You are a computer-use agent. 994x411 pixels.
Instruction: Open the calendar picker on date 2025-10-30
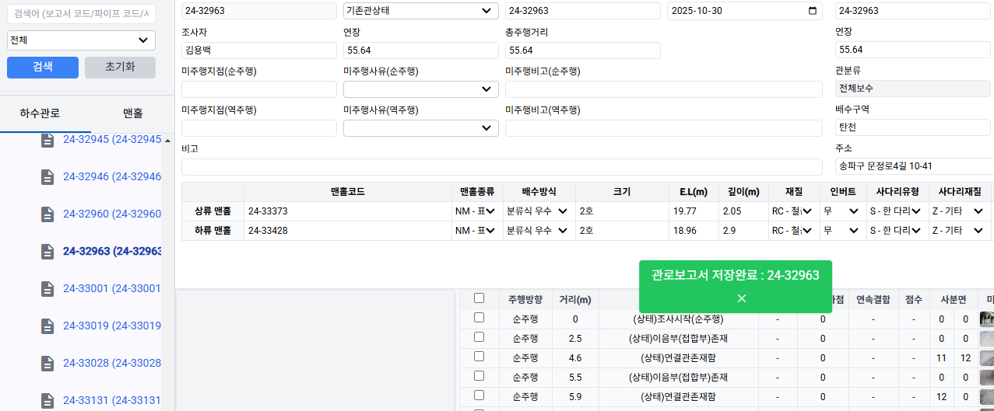tap(813, 11)
